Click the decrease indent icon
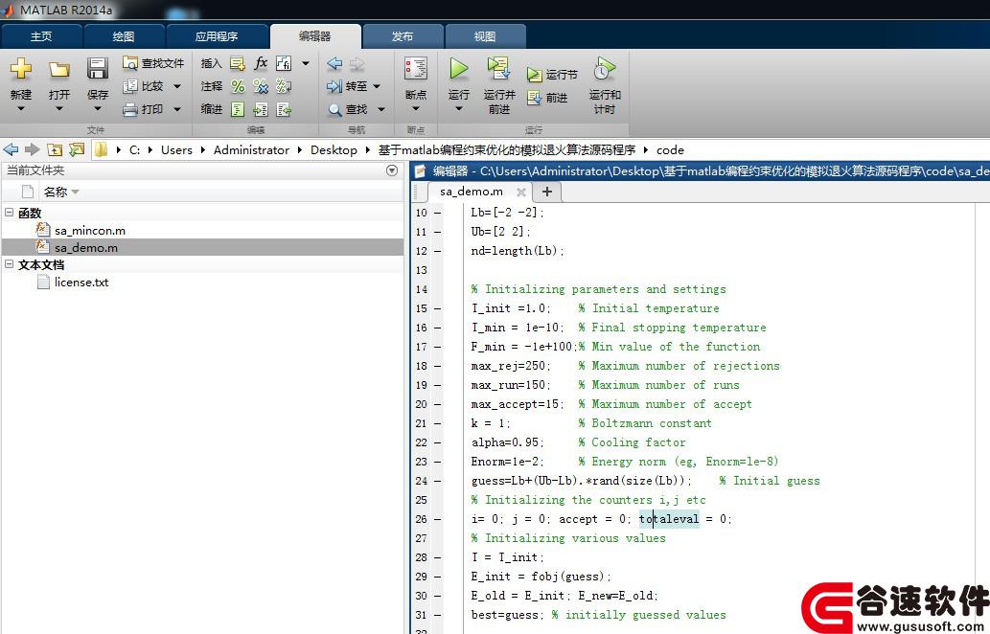The height and width of the screenshot is (634, 990). pos(284,109)
